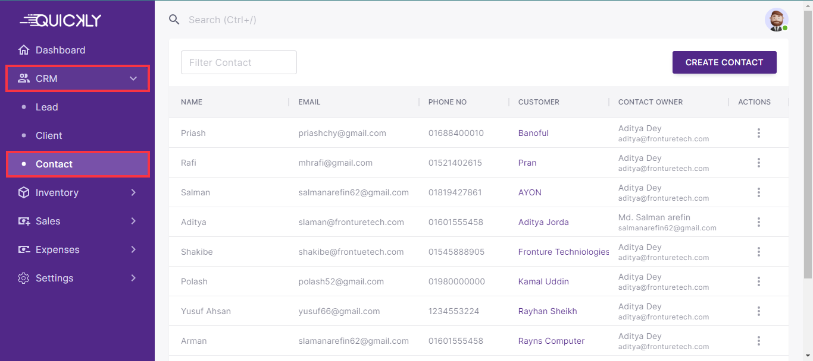Open three-dot actions for Salman contact
Screen dimensions: 813x361
pos(758,192)
